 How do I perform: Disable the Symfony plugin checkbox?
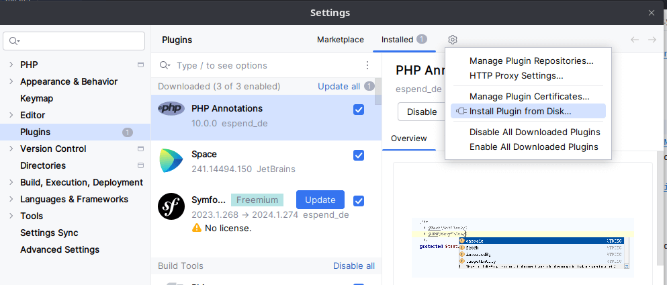(x=359, y=200)
